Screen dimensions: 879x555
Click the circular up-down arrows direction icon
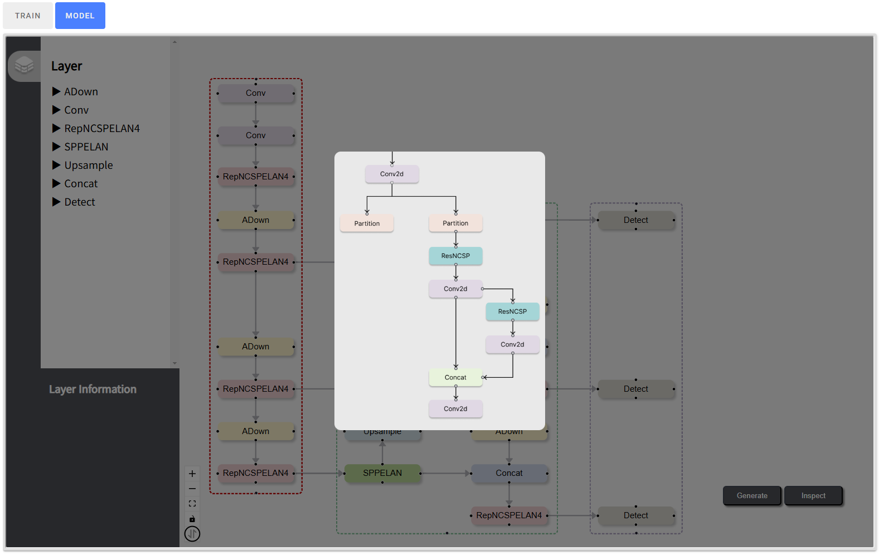[192, 534]
